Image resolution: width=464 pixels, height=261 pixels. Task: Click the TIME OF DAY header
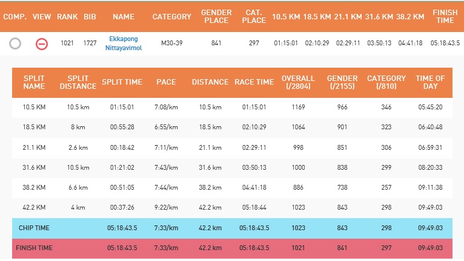click(430, 82)
